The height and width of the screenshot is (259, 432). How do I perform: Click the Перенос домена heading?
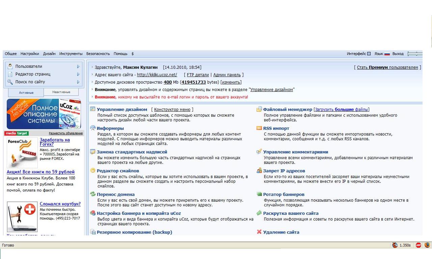tap(116, 195)
